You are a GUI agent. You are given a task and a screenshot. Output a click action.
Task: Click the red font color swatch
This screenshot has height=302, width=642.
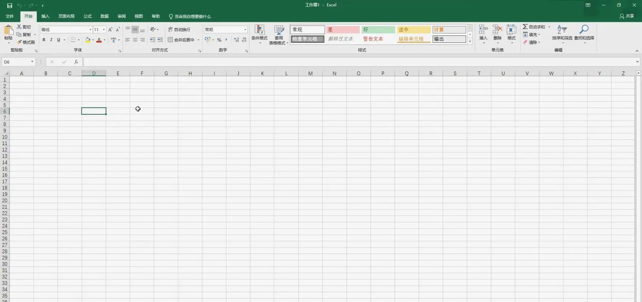(x=98, y=40)
